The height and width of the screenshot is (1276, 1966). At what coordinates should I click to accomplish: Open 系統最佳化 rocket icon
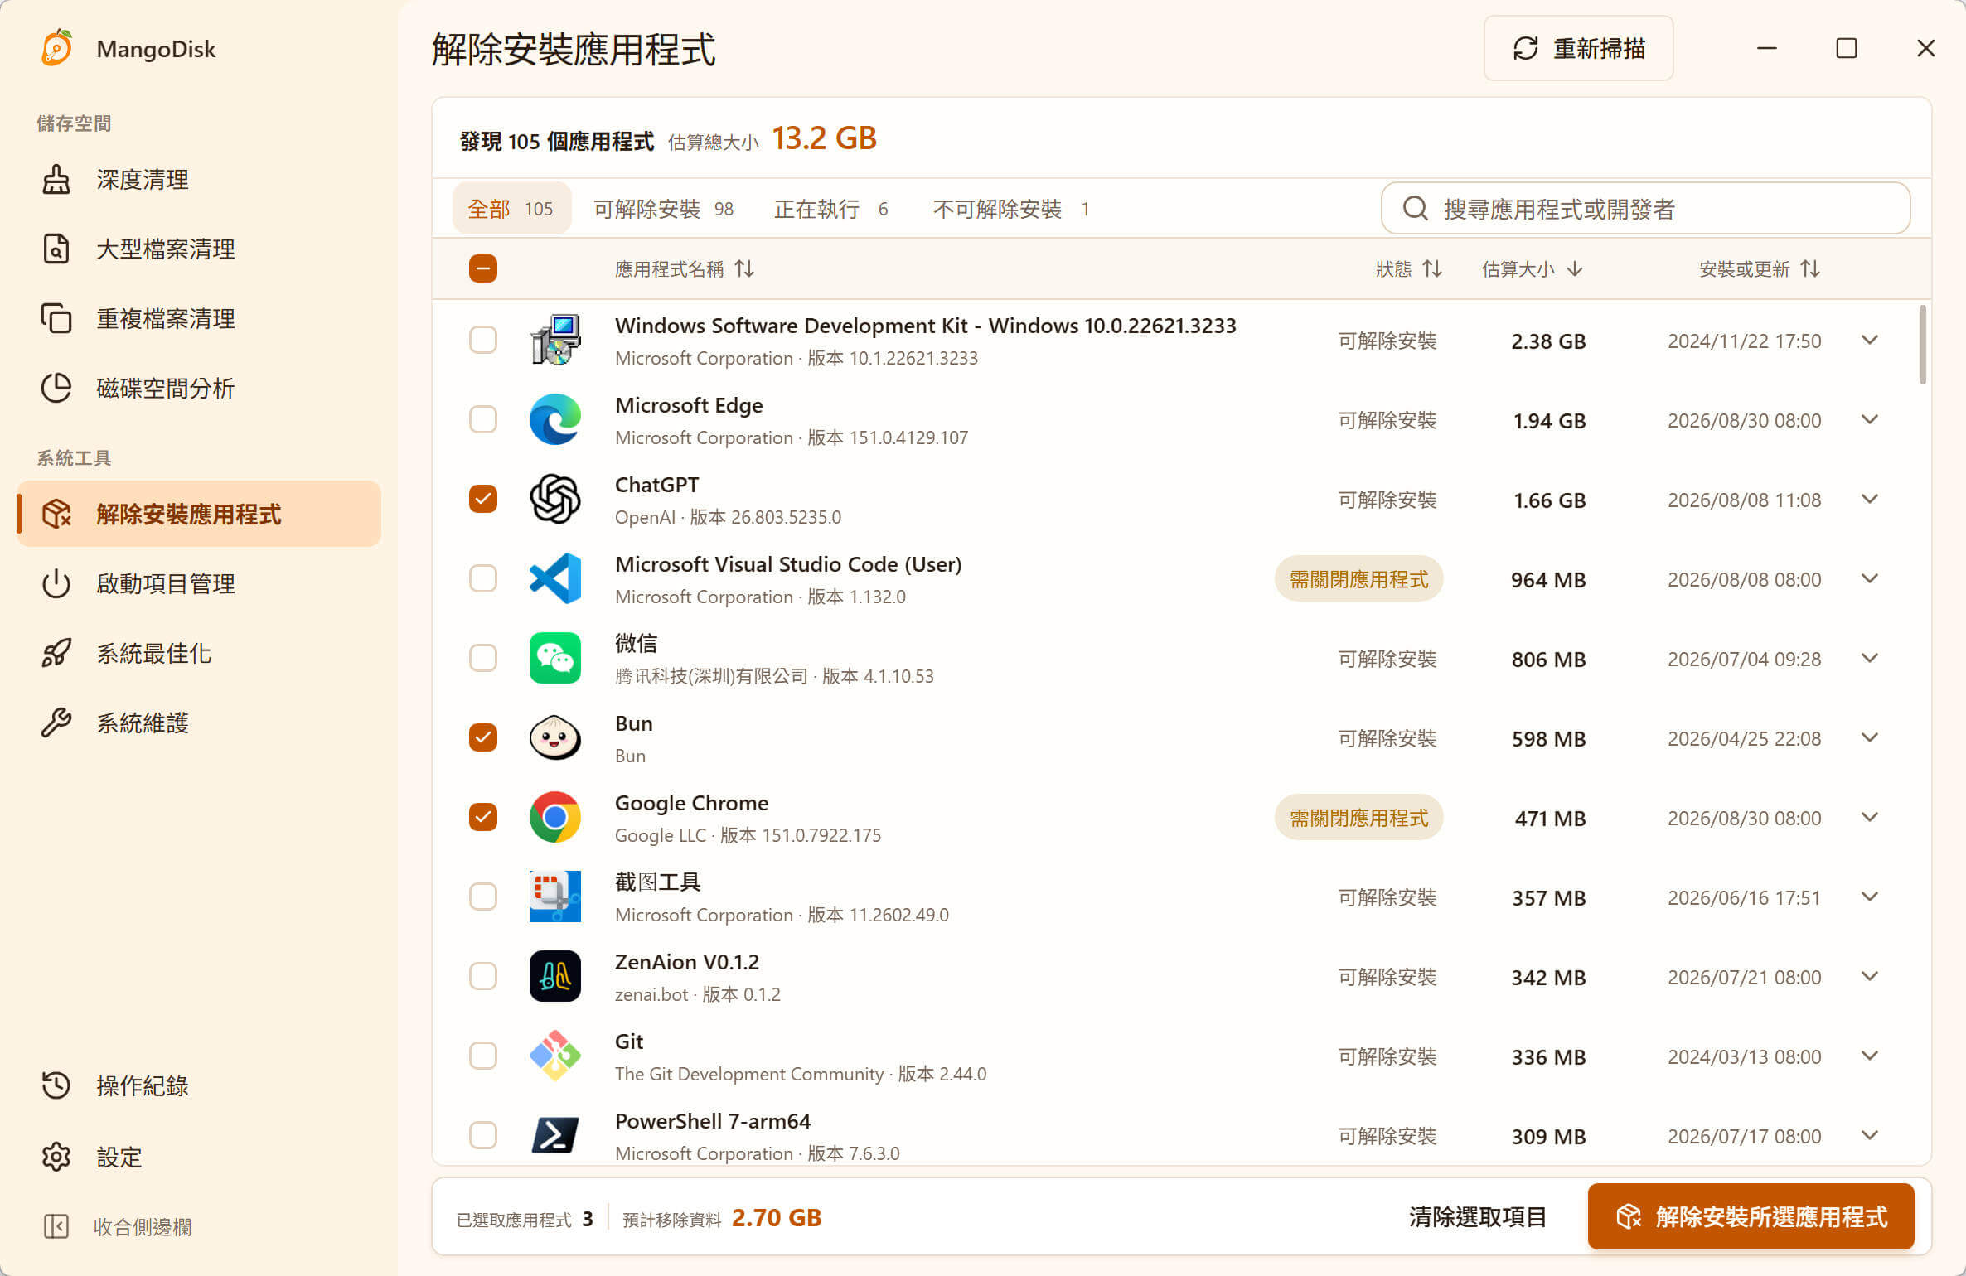coord(56,654)
